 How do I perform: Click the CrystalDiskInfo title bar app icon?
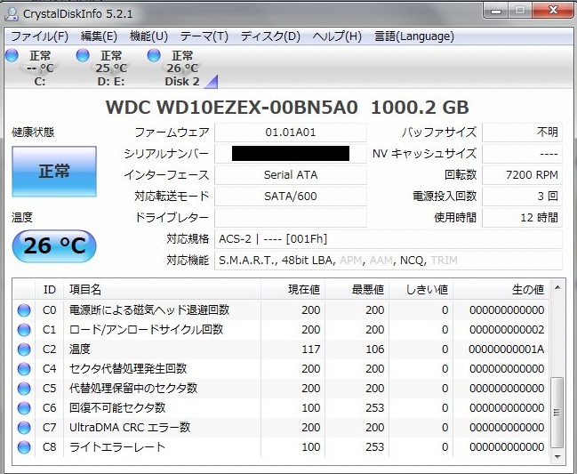coord(12,14)
